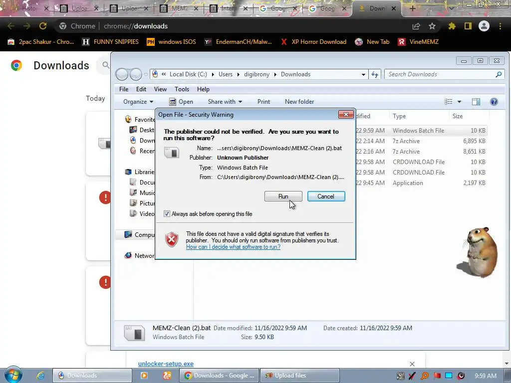
Task: Click the Explorer back navigation button
Action: (122, 74)
